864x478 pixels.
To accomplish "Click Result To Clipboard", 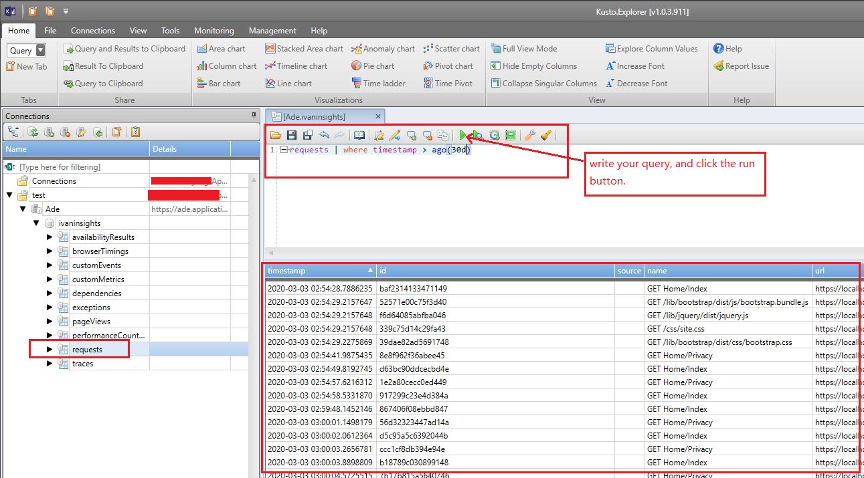I will click(x=104, y=66).
